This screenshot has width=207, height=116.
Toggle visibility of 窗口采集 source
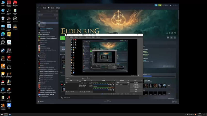[x=90, y=87]
